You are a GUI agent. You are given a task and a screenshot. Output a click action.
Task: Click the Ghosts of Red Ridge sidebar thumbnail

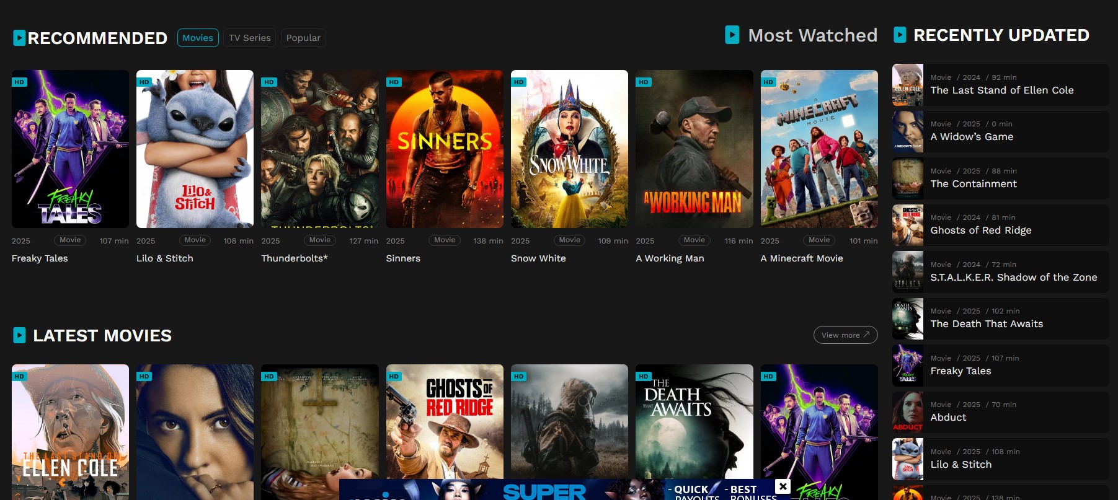click(x=908, y=225)
